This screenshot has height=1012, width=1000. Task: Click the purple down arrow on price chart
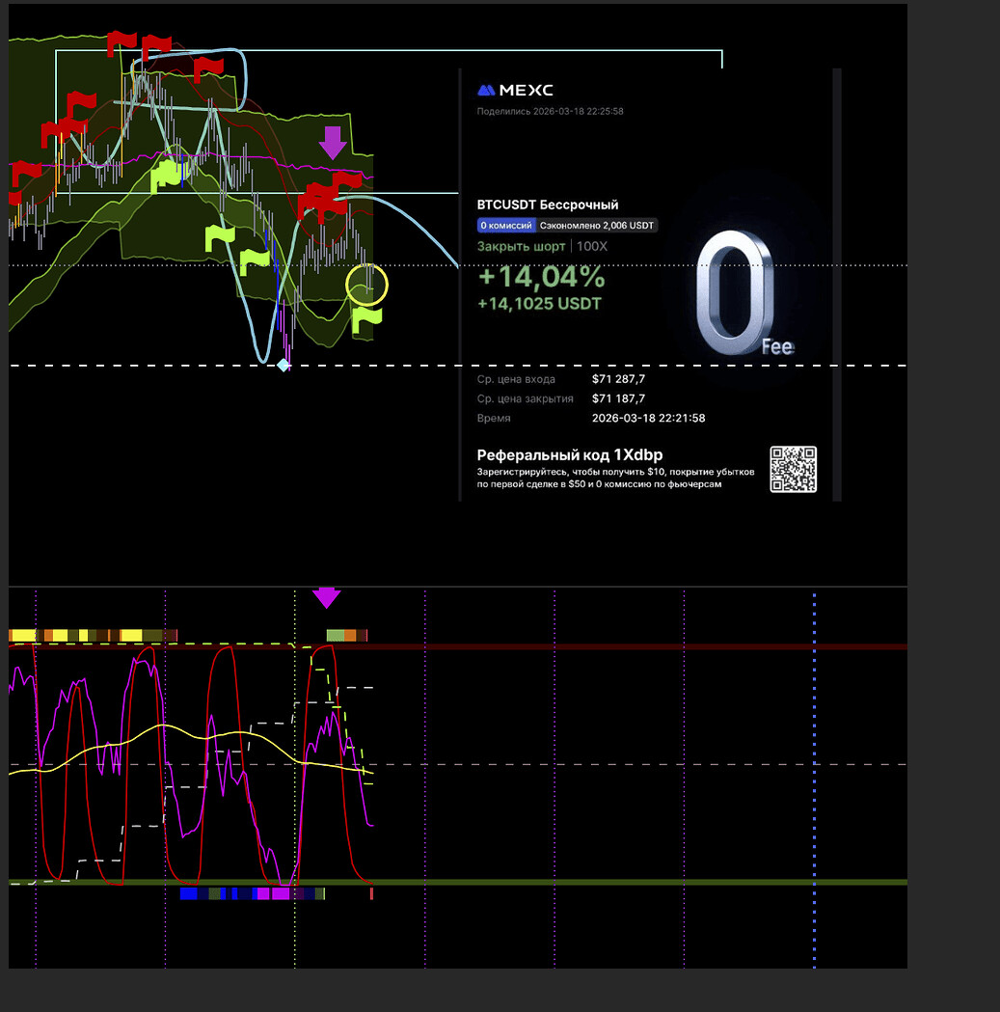333,142
